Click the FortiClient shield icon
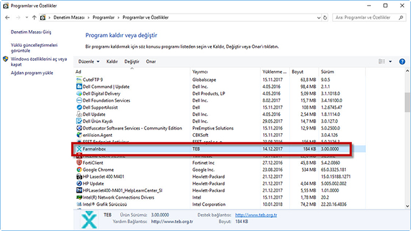 click(79, 162)
